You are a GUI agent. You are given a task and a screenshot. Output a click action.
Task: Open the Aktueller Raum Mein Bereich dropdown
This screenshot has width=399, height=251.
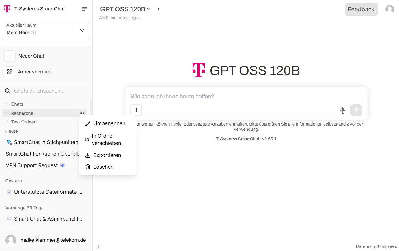[x=46, y=30]
